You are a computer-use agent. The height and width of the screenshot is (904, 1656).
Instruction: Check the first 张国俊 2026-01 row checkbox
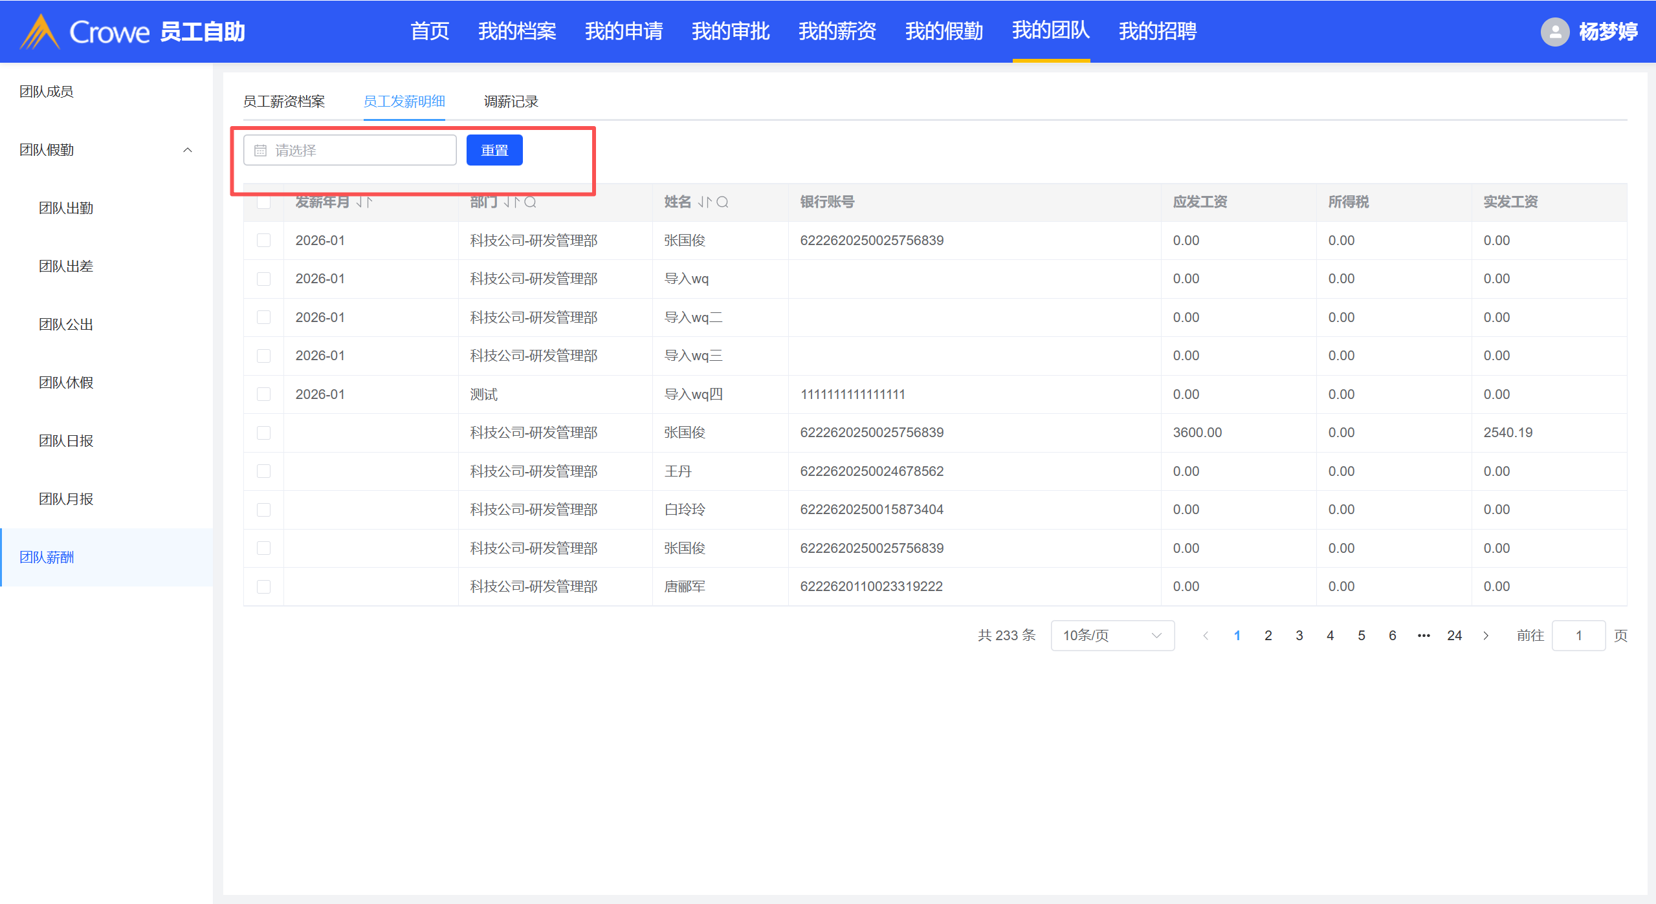tap(263, 241)
